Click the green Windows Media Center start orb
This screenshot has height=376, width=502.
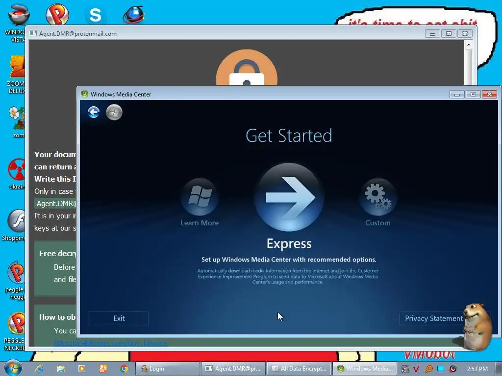click(x=114, y=112)
